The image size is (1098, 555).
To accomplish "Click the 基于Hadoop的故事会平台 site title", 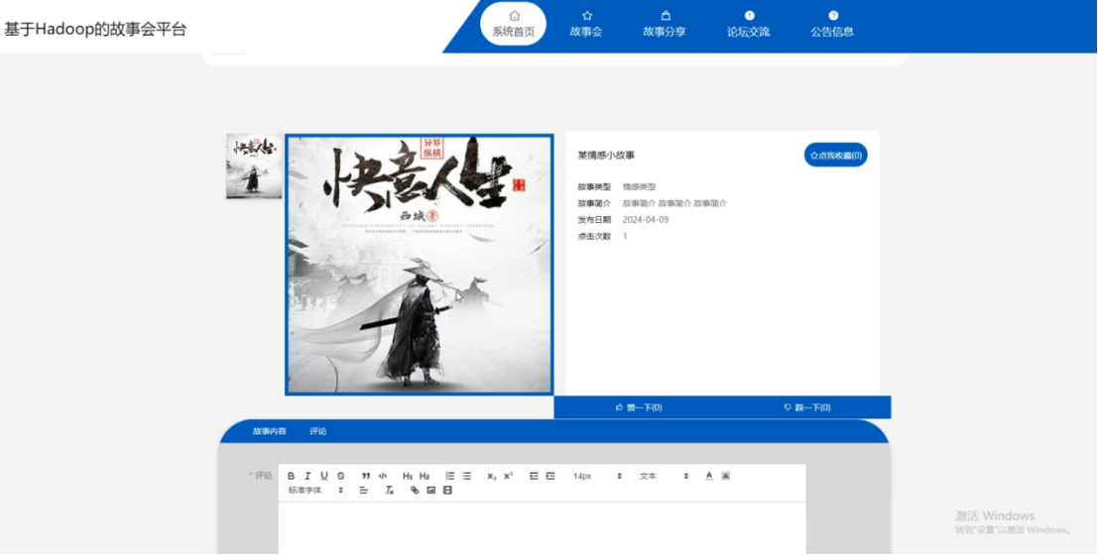I will pyautogui.click(x=95, y=30).
